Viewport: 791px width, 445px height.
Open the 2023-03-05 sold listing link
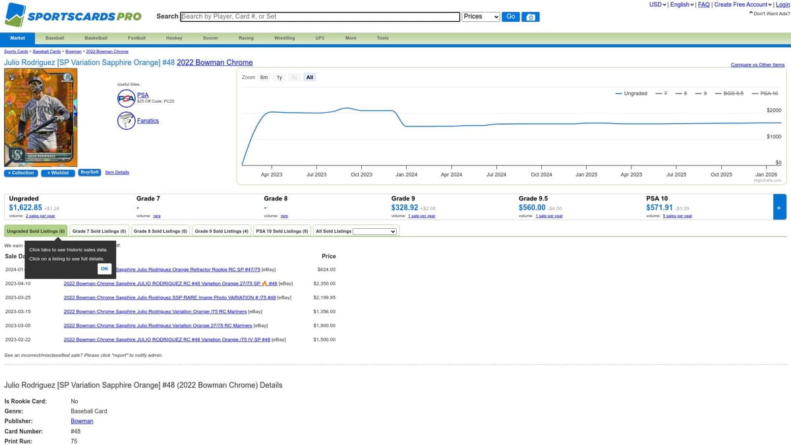coord(158,325)
